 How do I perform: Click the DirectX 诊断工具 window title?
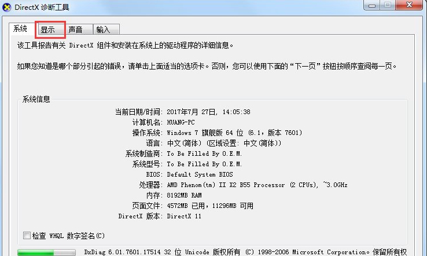coord(42,7)
